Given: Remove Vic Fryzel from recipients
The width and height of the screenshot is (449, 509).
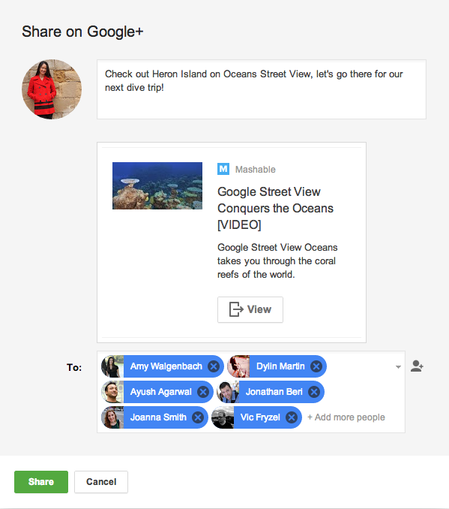Looking at the screenshot, I should click(x=292, y=417).
